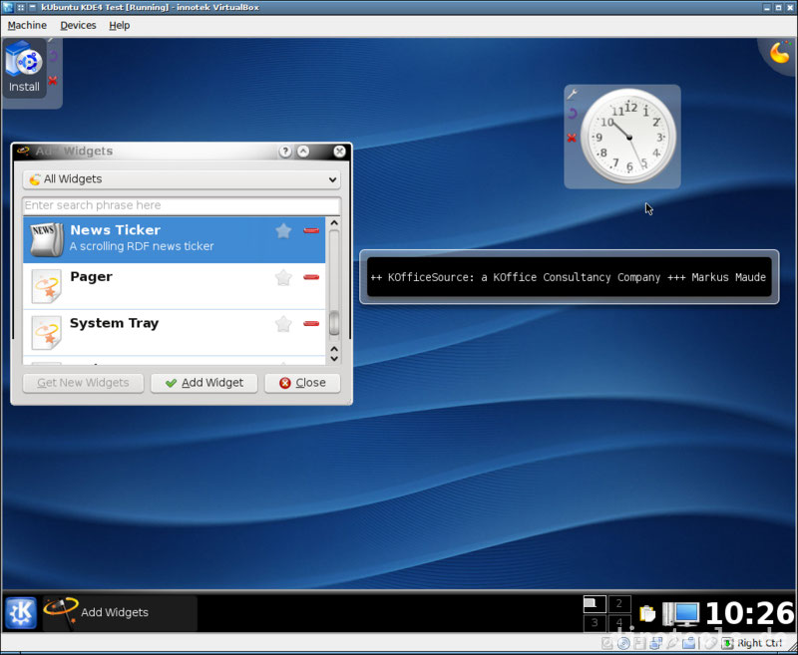This screenshot has width=798, height=655.
Task: Open the Machine menu
Action: pos(27,26)
